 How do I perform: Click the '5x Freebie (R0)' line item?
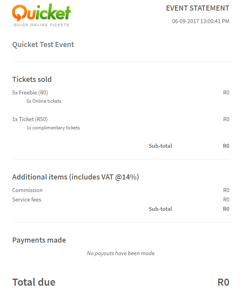pos(30,92)
